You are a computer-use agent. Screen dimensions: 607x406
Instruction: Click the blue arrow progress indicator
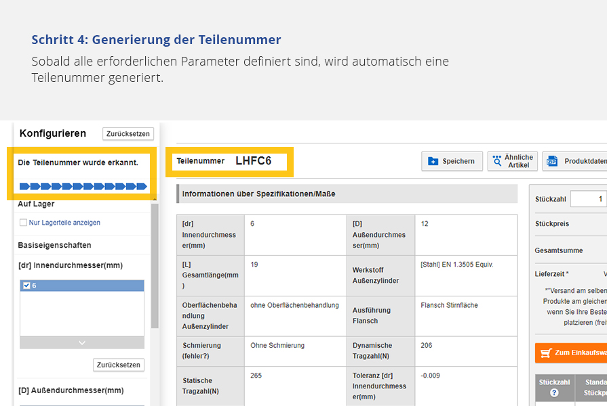tap(83, 186)
